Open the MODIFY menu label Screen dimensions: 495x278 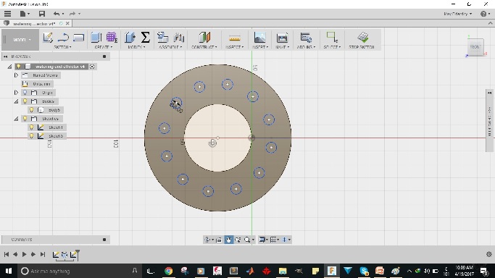tap(136, 47)
